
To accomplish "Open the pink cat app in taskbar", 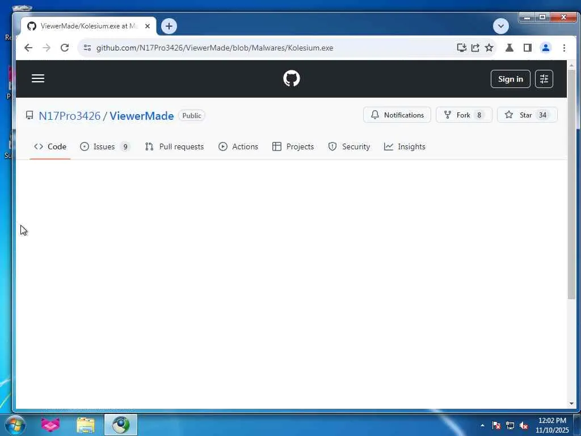I will click(x=50, y=425).
